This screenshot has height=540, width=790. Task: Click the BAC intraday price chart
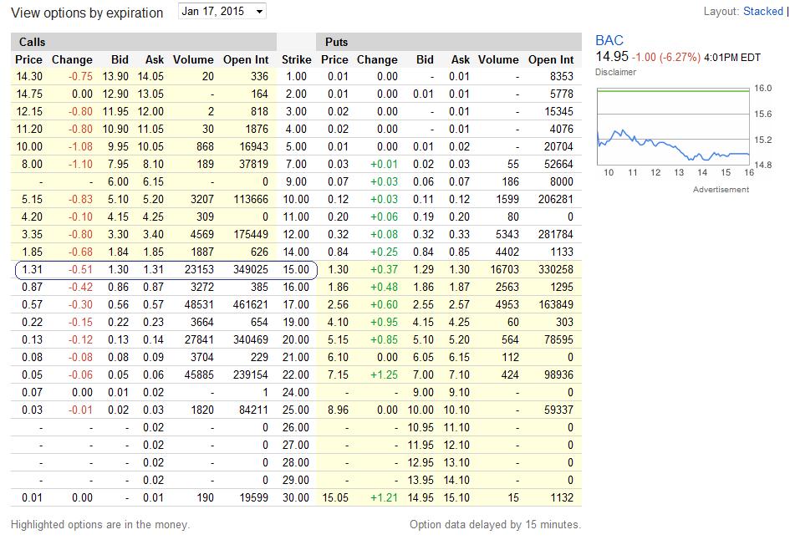click(x=673, y=126)
